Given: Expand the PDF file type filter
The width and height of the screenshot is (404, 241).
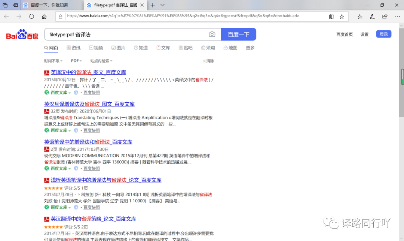Looking at the screenshot, I should [x=76, y=61].
